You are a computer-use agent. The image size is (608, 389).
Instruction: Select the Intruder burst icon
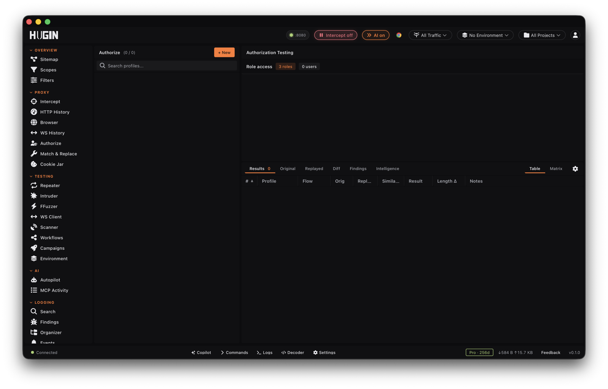[34, 196]
